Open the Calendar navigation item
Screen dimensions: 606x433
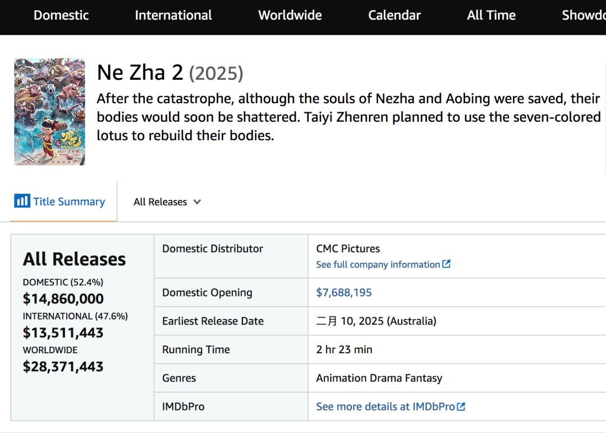[394, 15]
